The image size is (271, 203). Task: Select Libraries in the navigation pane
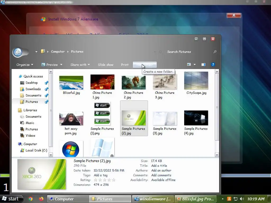[x=28, y=110]
